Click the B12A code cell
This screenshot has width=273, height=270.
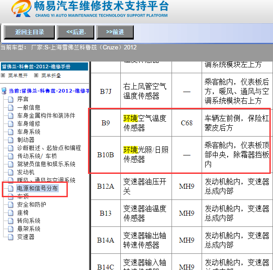click(106, 186)
